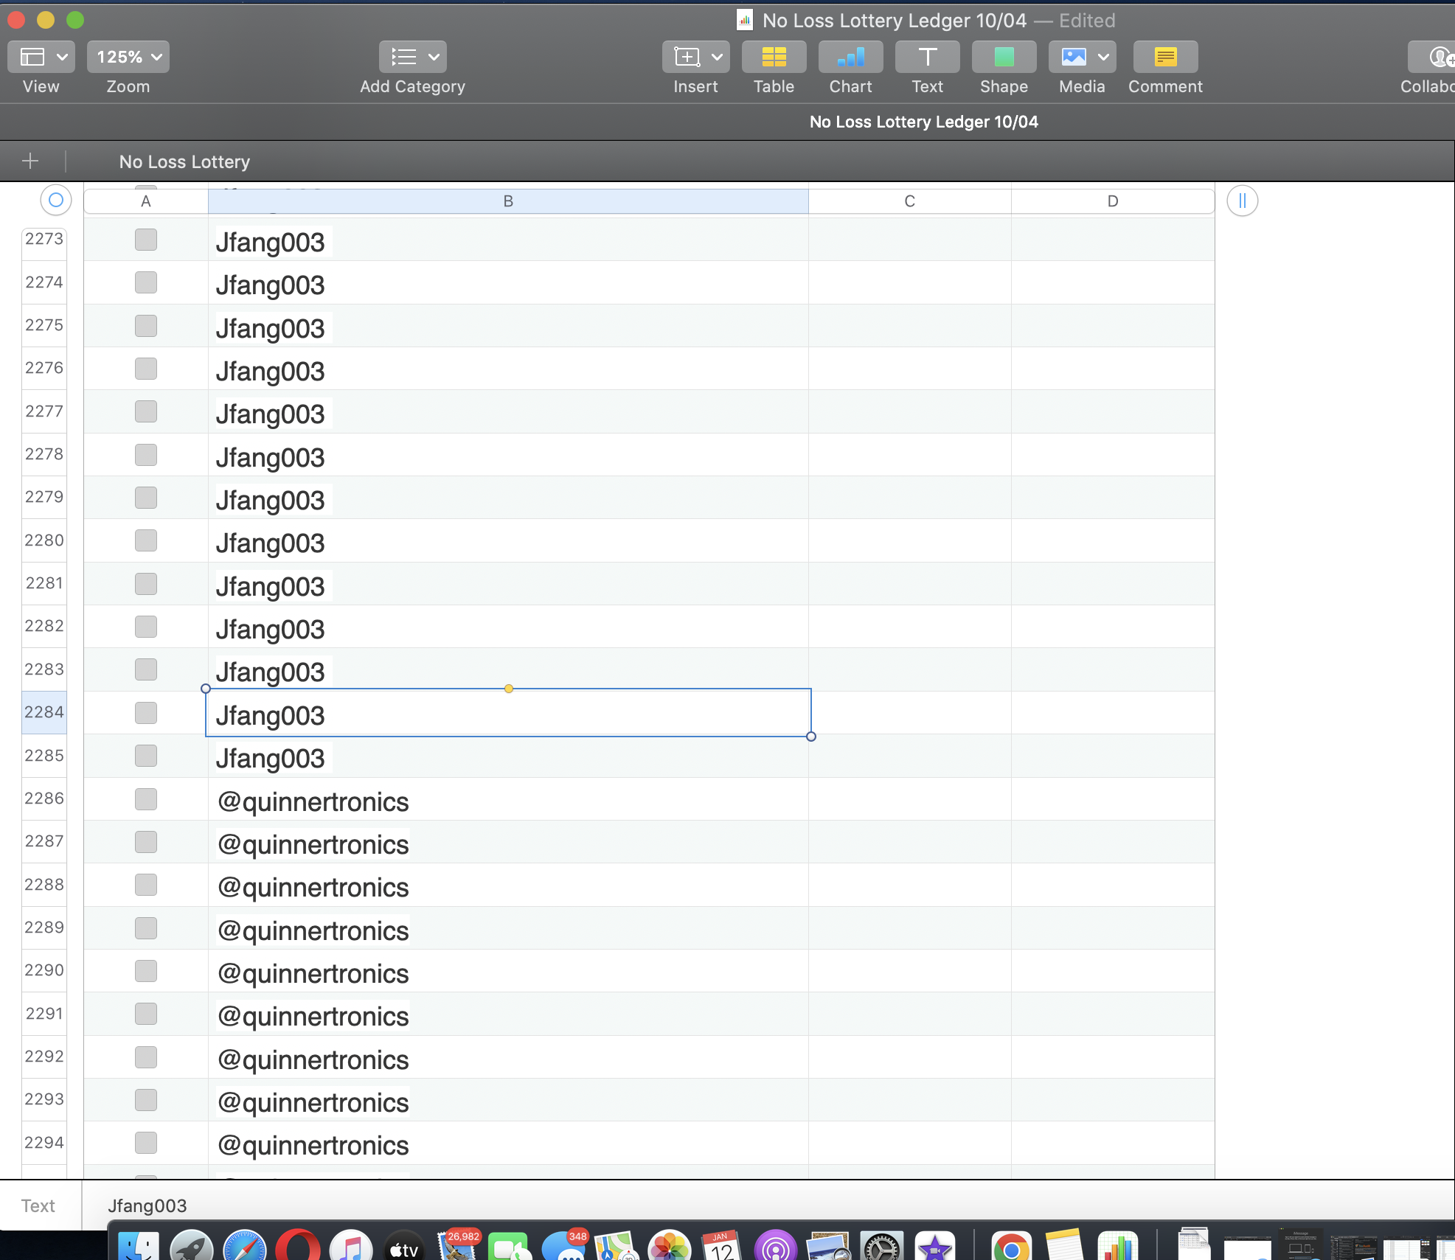Toggle checkbox in row 2282
Viewport: 1455px width, 1260px height.
click(x=146, y=627)
